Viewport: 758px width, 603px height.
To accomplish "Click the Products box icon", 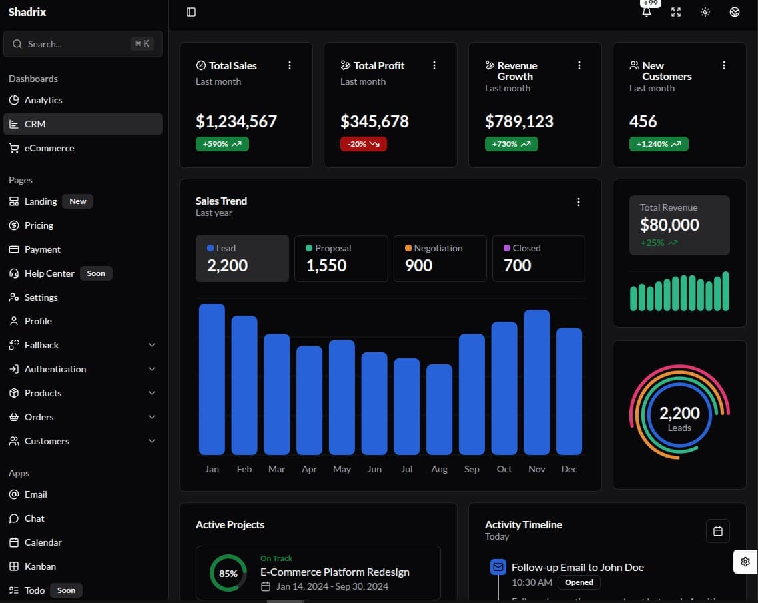I will click(x=14, y=393).
